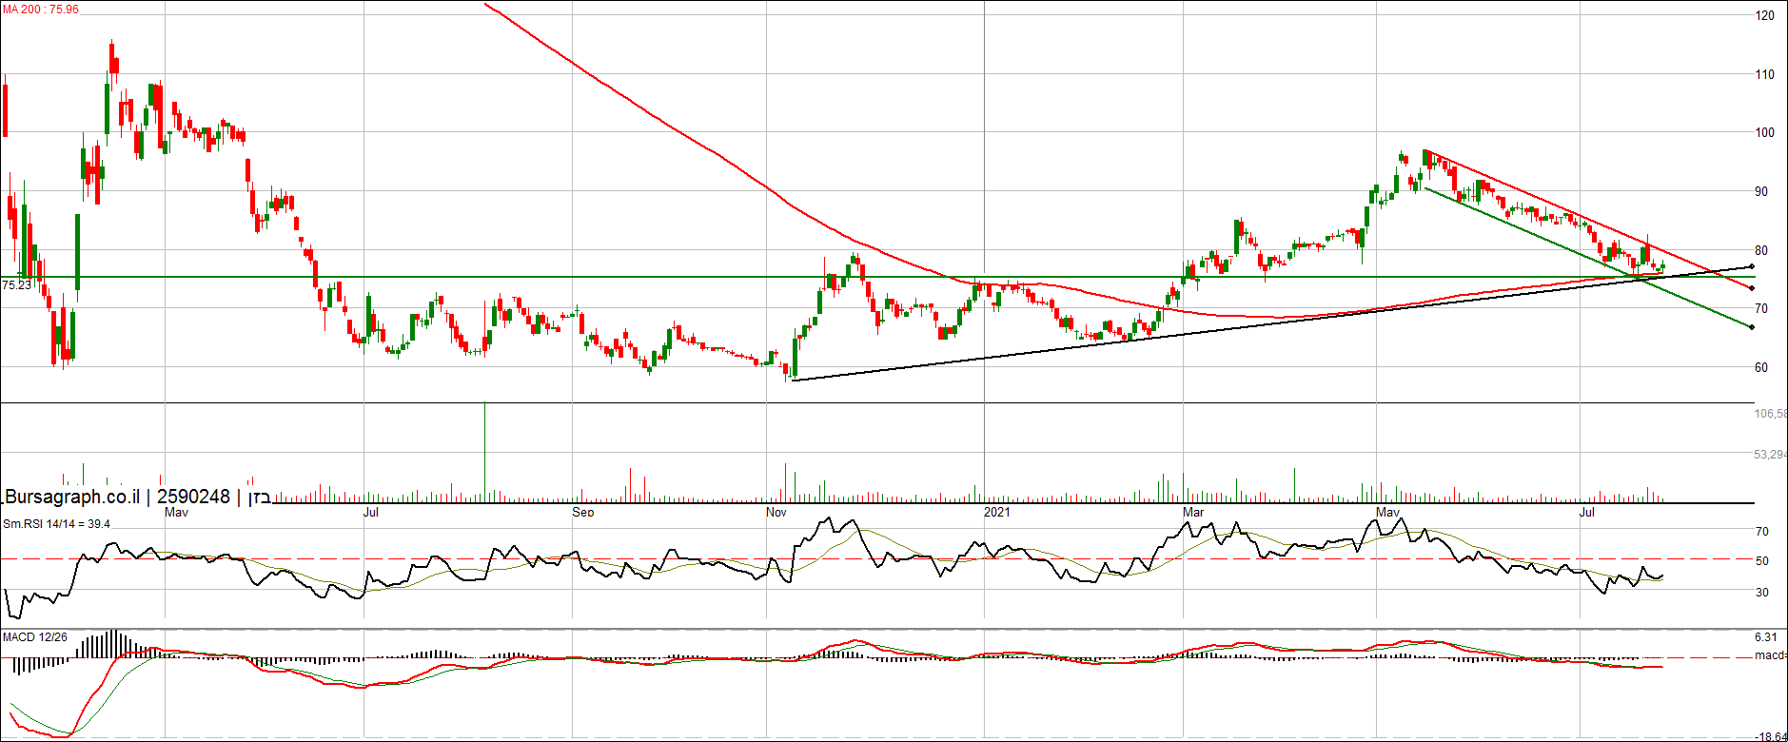Click the Bursagraph.co.il watermark link
Image resolution: width=1788 pixels, height=742 pixels.
(72, 497)
